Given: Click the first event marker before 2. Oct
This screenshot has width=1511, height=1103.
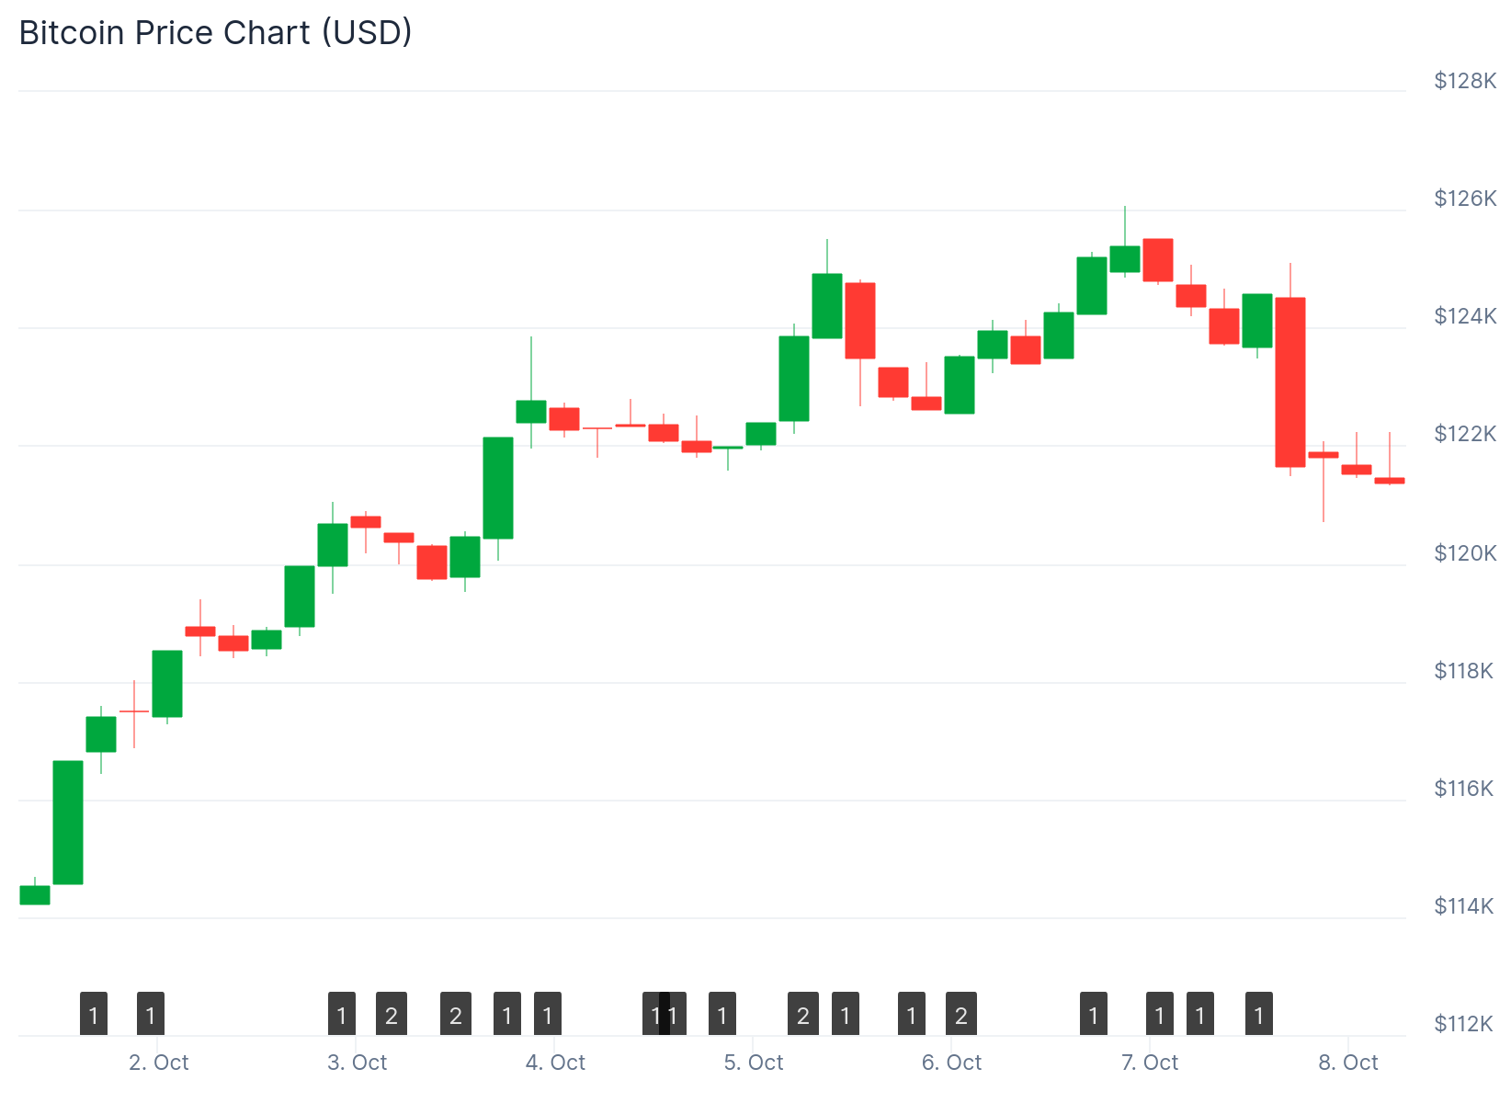Looking at the screenshot, I should [x=94, y=1014].
